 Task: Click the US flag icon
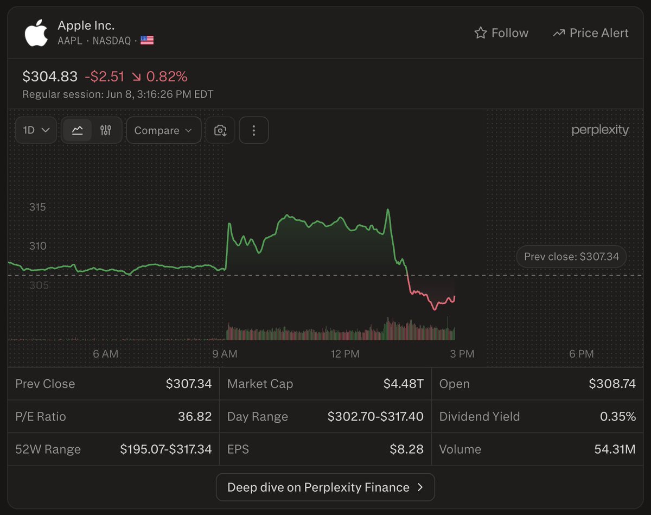147,40
